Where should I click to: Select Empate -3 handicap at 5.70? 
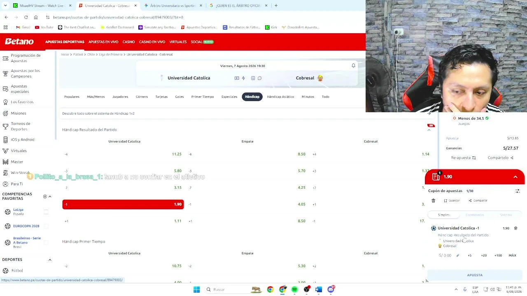click(x=247, y=171)
